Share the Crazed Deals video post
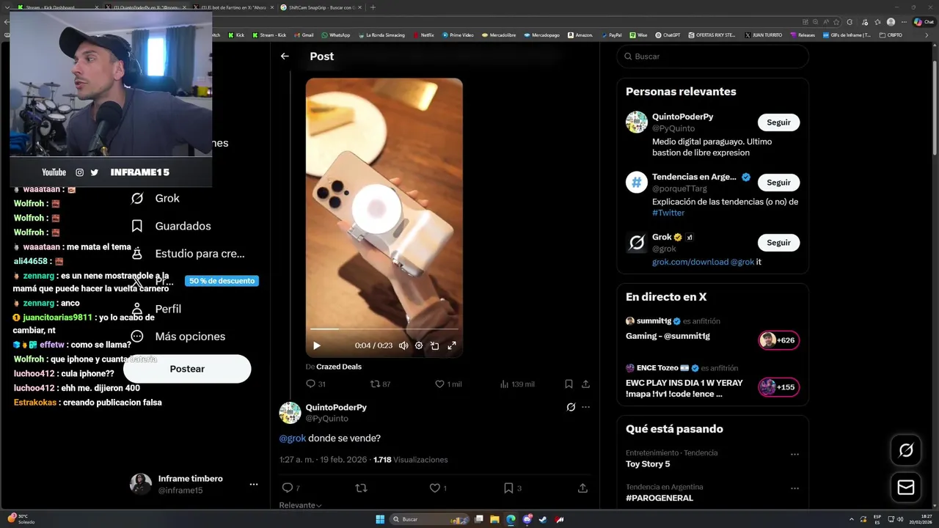The height and width of the screenshot is (528, 939). pos(585,384)
